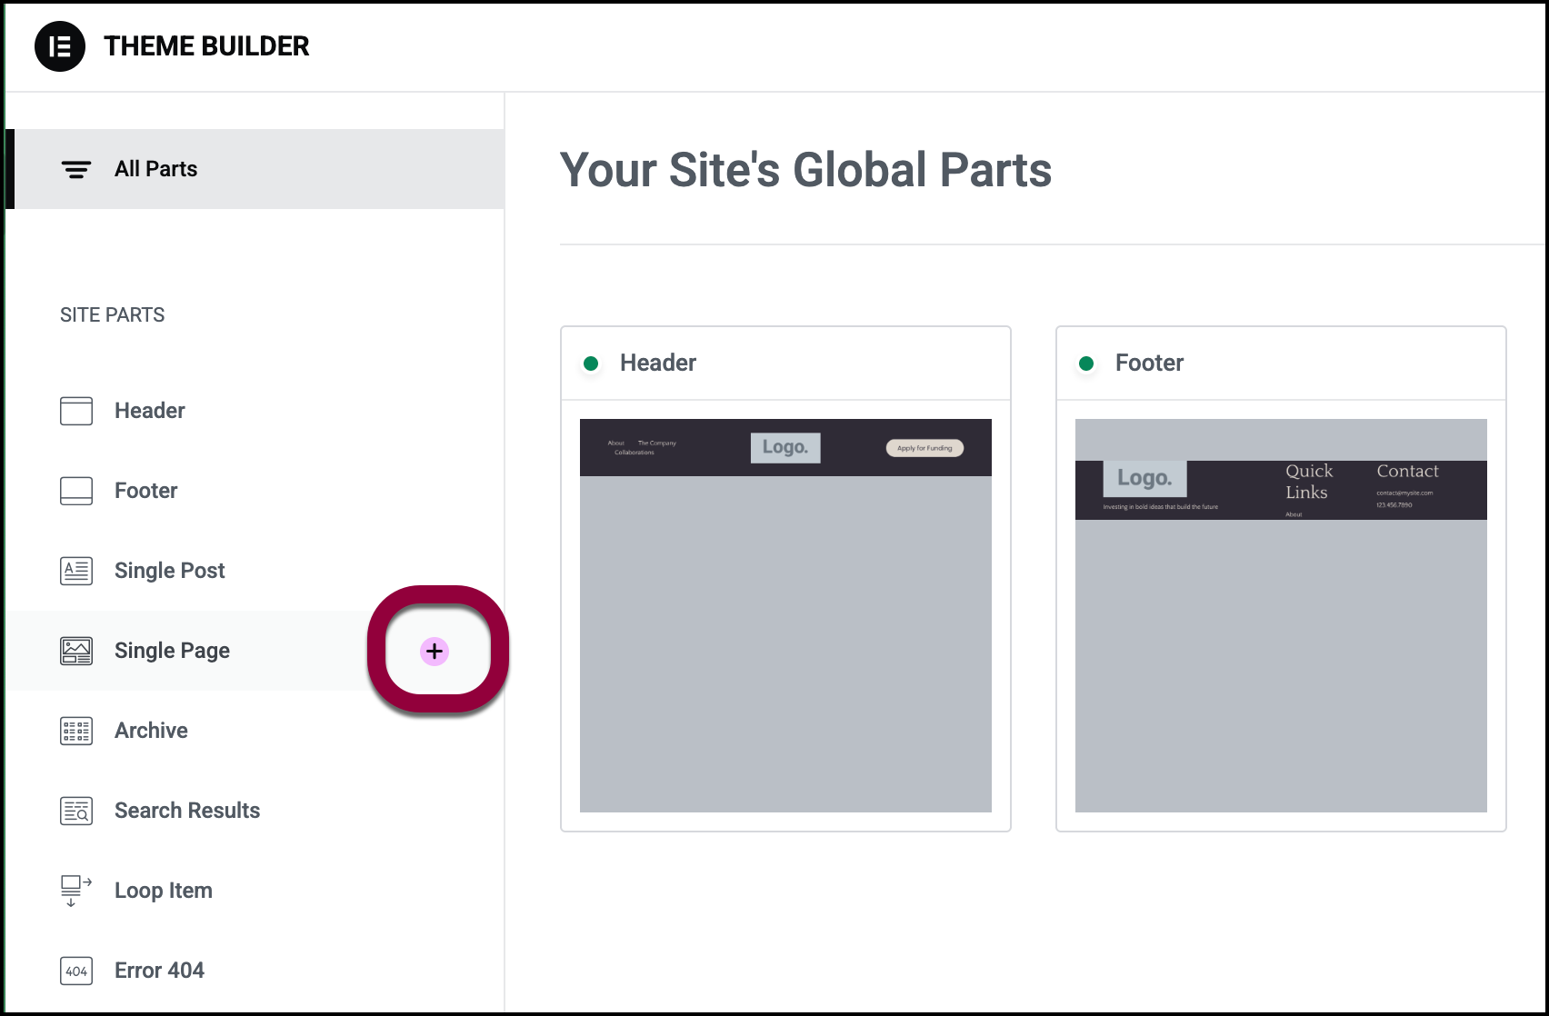This screenshot has height=1016, width=1549.
Task: Click the Footer card green status dot
Action: click(1086, 364)
